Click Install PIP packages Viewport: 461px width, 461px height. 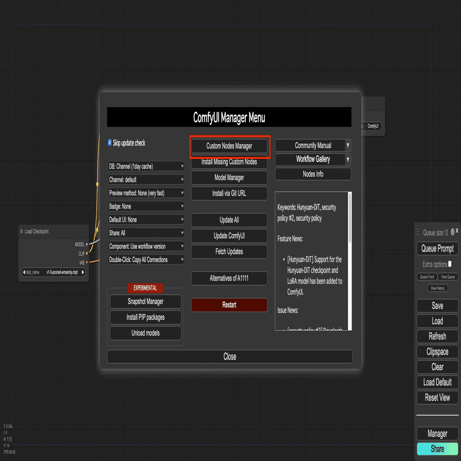pos(145,317)
